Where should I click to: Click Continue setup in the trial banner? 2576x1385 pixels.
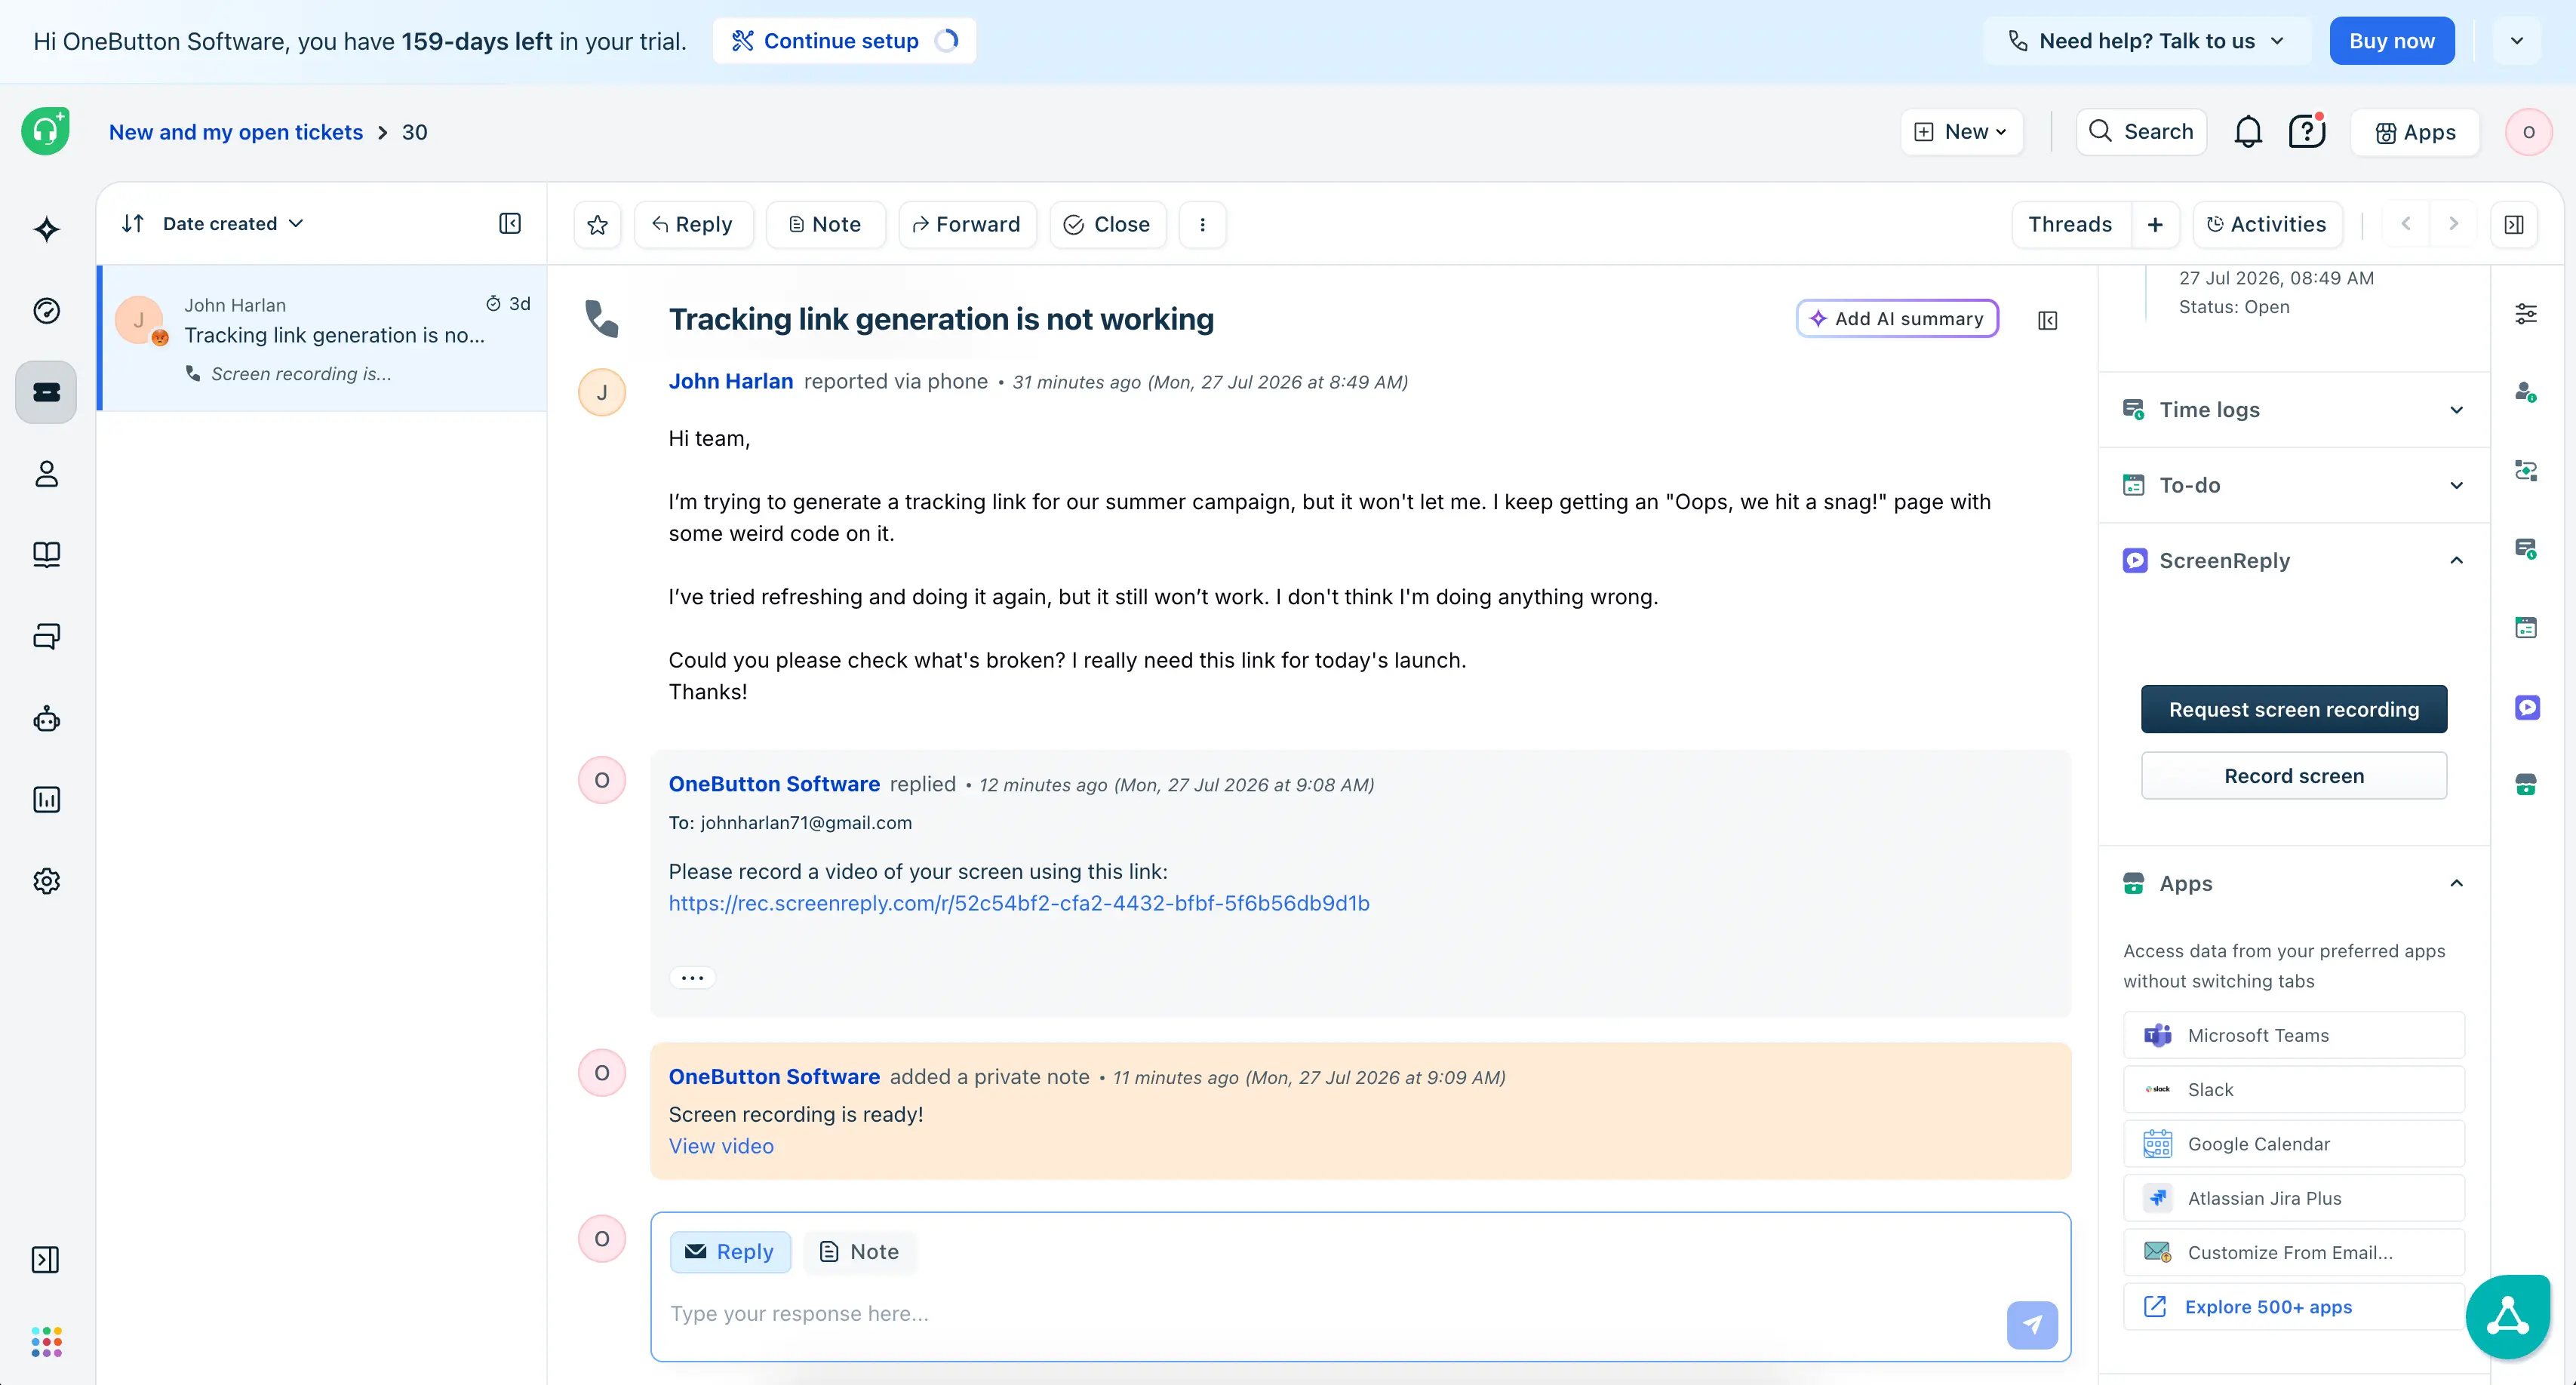[x=843, y=41]
